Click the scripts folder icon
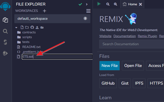The height and width of the screenshot is (102, 164). [19, 37]
